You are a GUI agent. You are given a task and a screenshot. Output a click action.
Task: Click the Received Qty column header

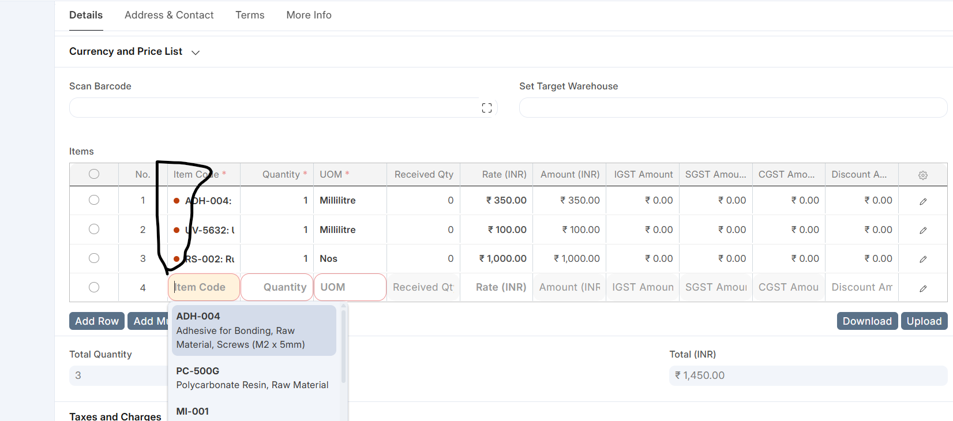[423, 174]
